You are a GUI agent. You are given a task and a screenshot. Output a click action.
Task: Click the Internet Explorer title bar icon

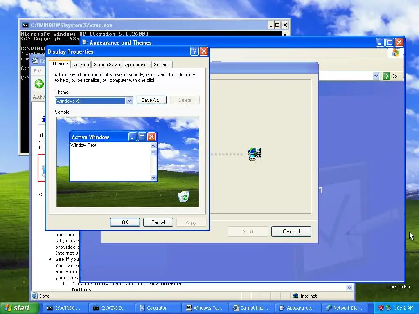click(x=35, y=61)
